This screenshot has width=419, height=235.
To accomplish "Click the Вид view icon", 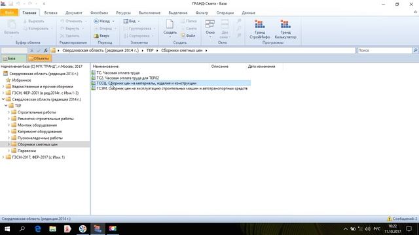I will pyautogui.click(x=126, y=21).
